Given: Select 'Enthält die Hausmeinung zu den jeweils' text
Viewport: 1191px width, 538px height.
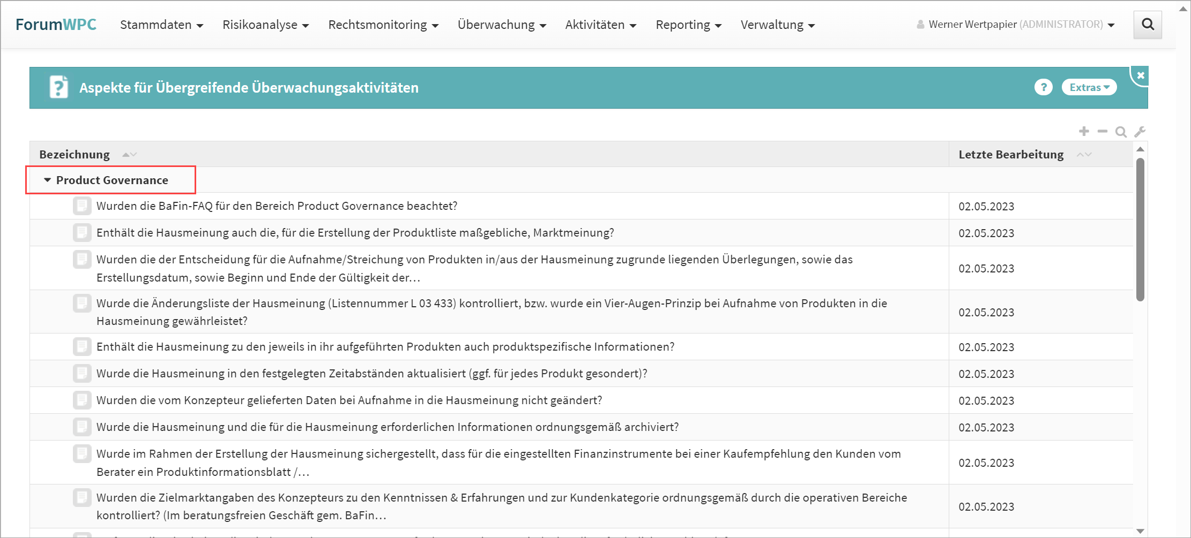Looking at the screenshot, I should [x=385, y=347].
